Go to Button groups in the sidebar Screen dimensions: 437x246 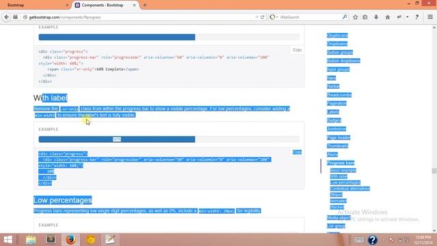click(x=340, y=52)
